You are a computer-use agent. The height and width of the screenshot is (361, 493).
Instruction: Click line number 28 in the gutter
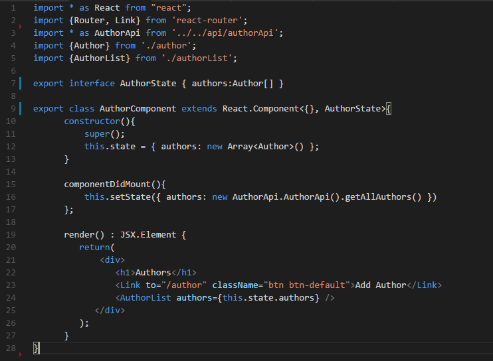[11, 348]
